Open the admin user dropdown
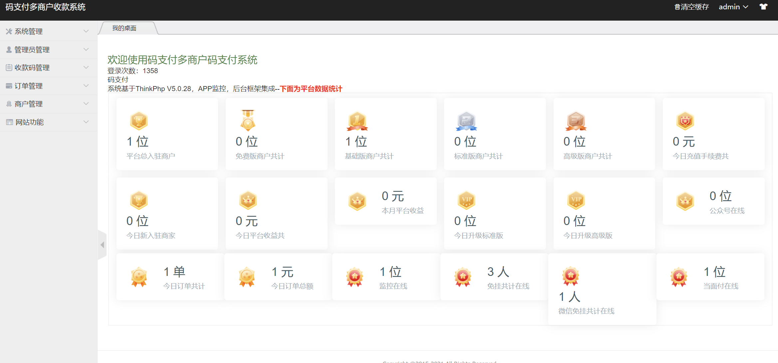Screen dimensions: 778x363 [733, 7]
